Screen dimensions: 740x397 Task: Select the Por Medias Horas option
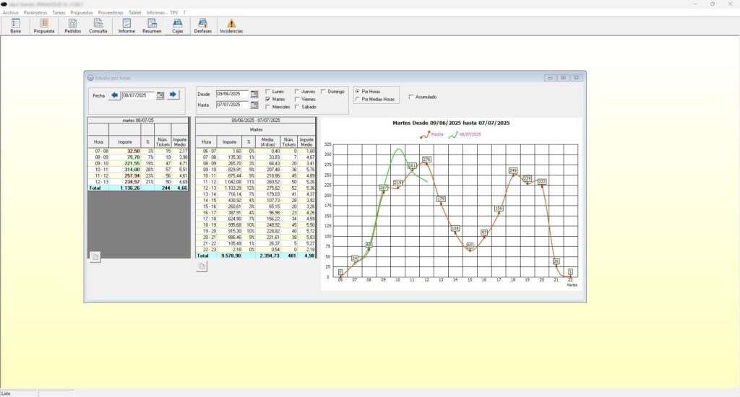tap(357, 99)
